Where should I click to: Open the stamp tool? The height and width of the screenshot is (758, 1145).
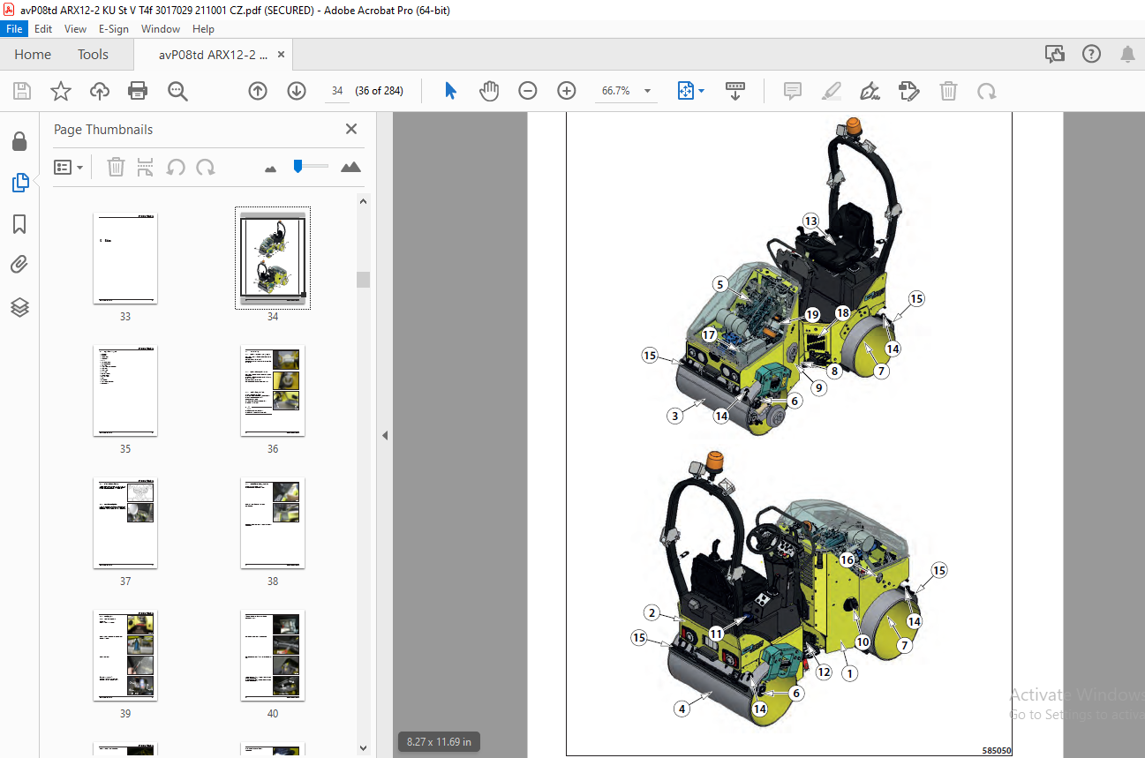click(x=908, y=91)
